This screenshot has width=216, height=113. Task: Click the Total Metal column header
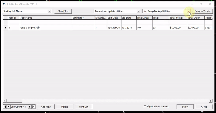[178, 18]
